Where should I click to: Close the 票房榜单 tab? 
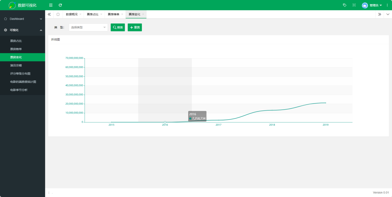[x=122, y=14]
